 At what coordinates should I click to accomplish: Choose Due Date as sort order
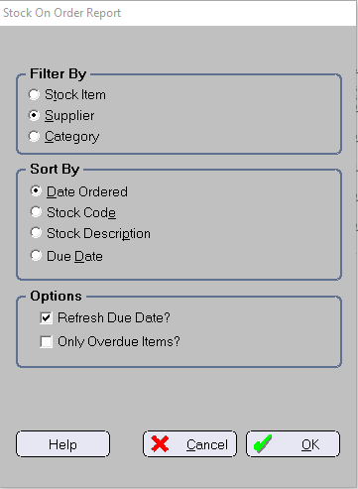(36, 256)
